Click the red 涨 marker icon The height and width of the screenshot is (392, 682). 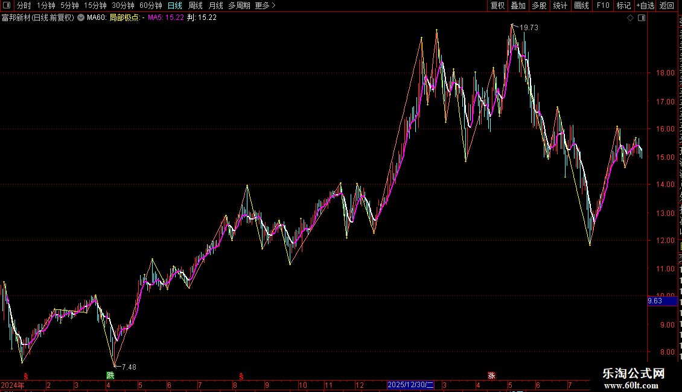point(491,376)
